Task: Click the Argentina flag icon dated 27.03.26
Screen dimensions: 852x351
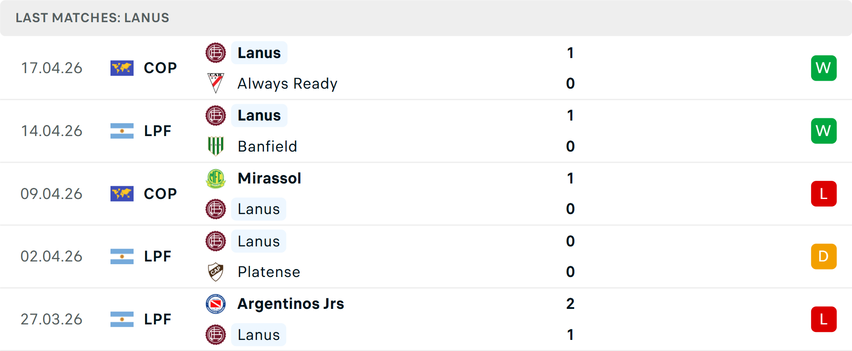Action: coord(122,319)
